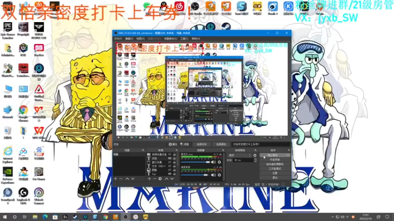Click the source Filters button

click(185, 144)
